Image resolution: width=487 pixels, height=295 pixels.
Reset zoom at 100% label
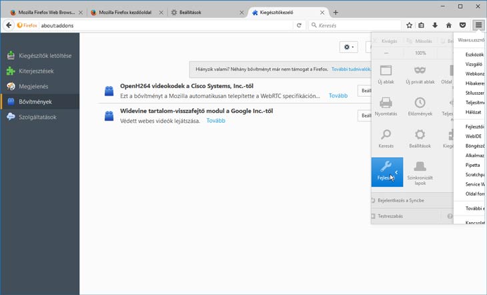[x=420, y=53]
